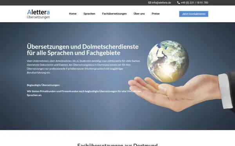Click the globe image in the hero banner
The width and height of the screenshot is (235, 146).
(x=168, y=61)
